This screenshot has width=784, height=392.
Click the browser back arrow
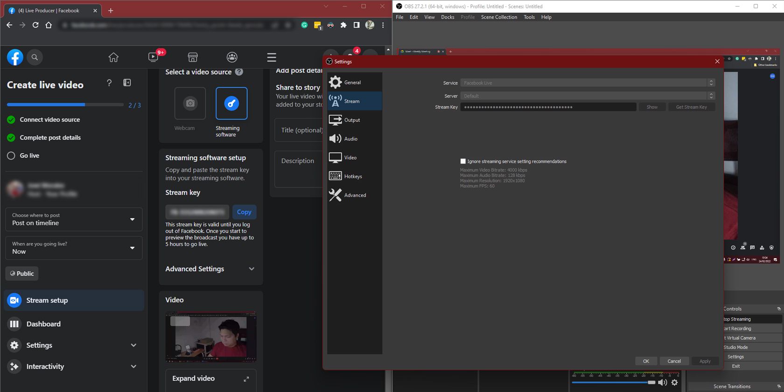9,25
